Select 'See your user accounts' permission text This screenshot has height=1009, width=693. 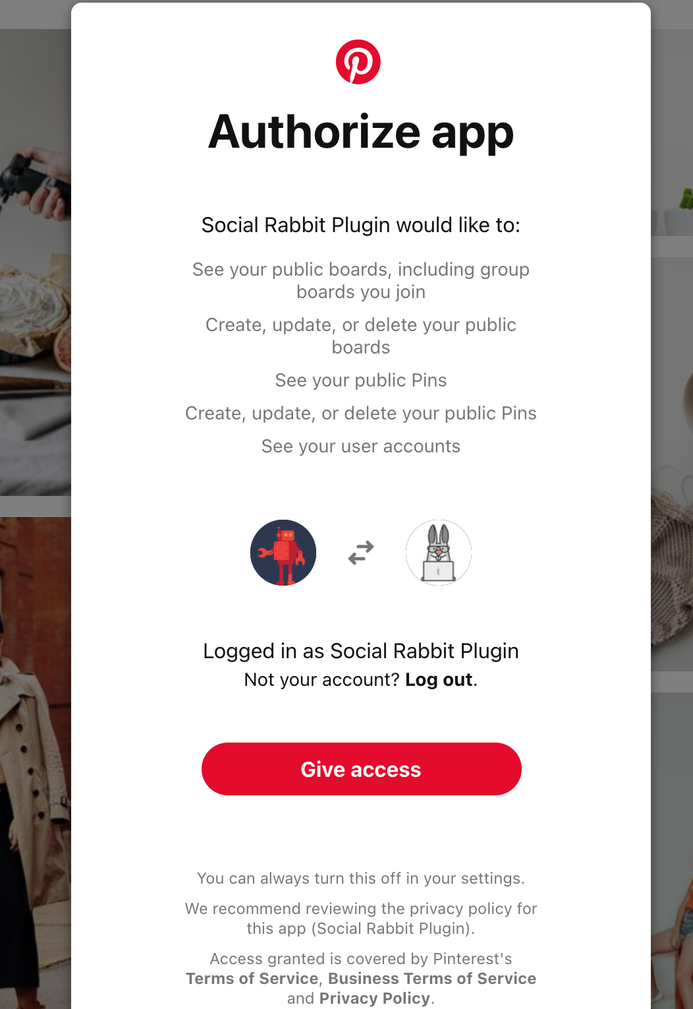[361, 446]
